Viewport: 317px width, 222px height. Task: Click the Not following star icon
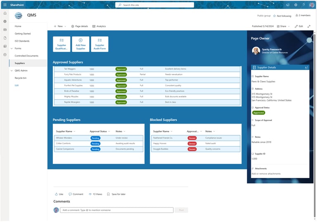pos(274,16)
